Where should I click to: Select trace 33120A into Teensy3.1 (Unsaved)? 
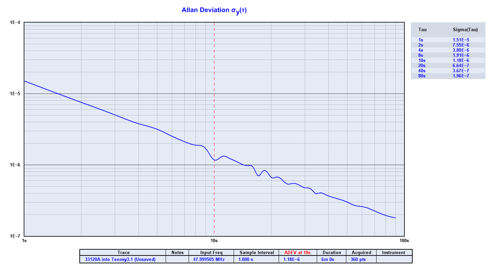tap(120, 260)
